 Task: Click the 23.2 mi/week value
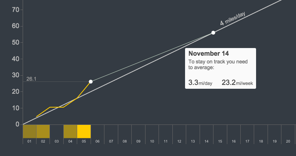coord(237,83)
